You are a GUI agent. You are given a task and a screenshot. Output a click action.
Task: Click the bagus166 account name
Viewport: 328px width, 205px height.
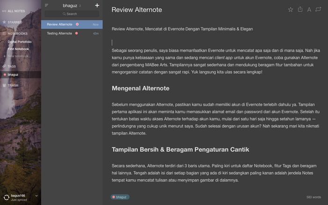[18, 196]
